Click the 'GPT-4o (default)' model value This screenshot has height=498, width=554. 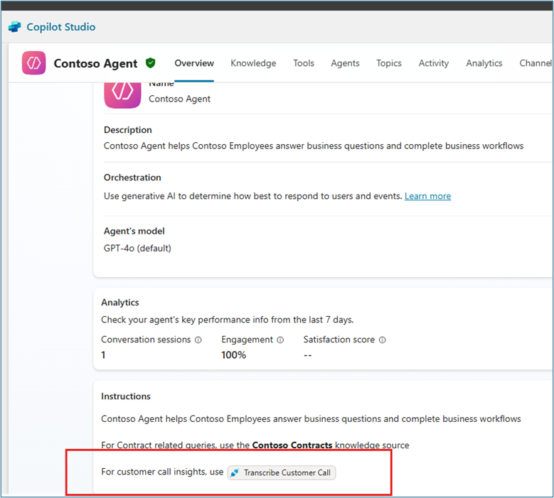click(x=137, y=248)
